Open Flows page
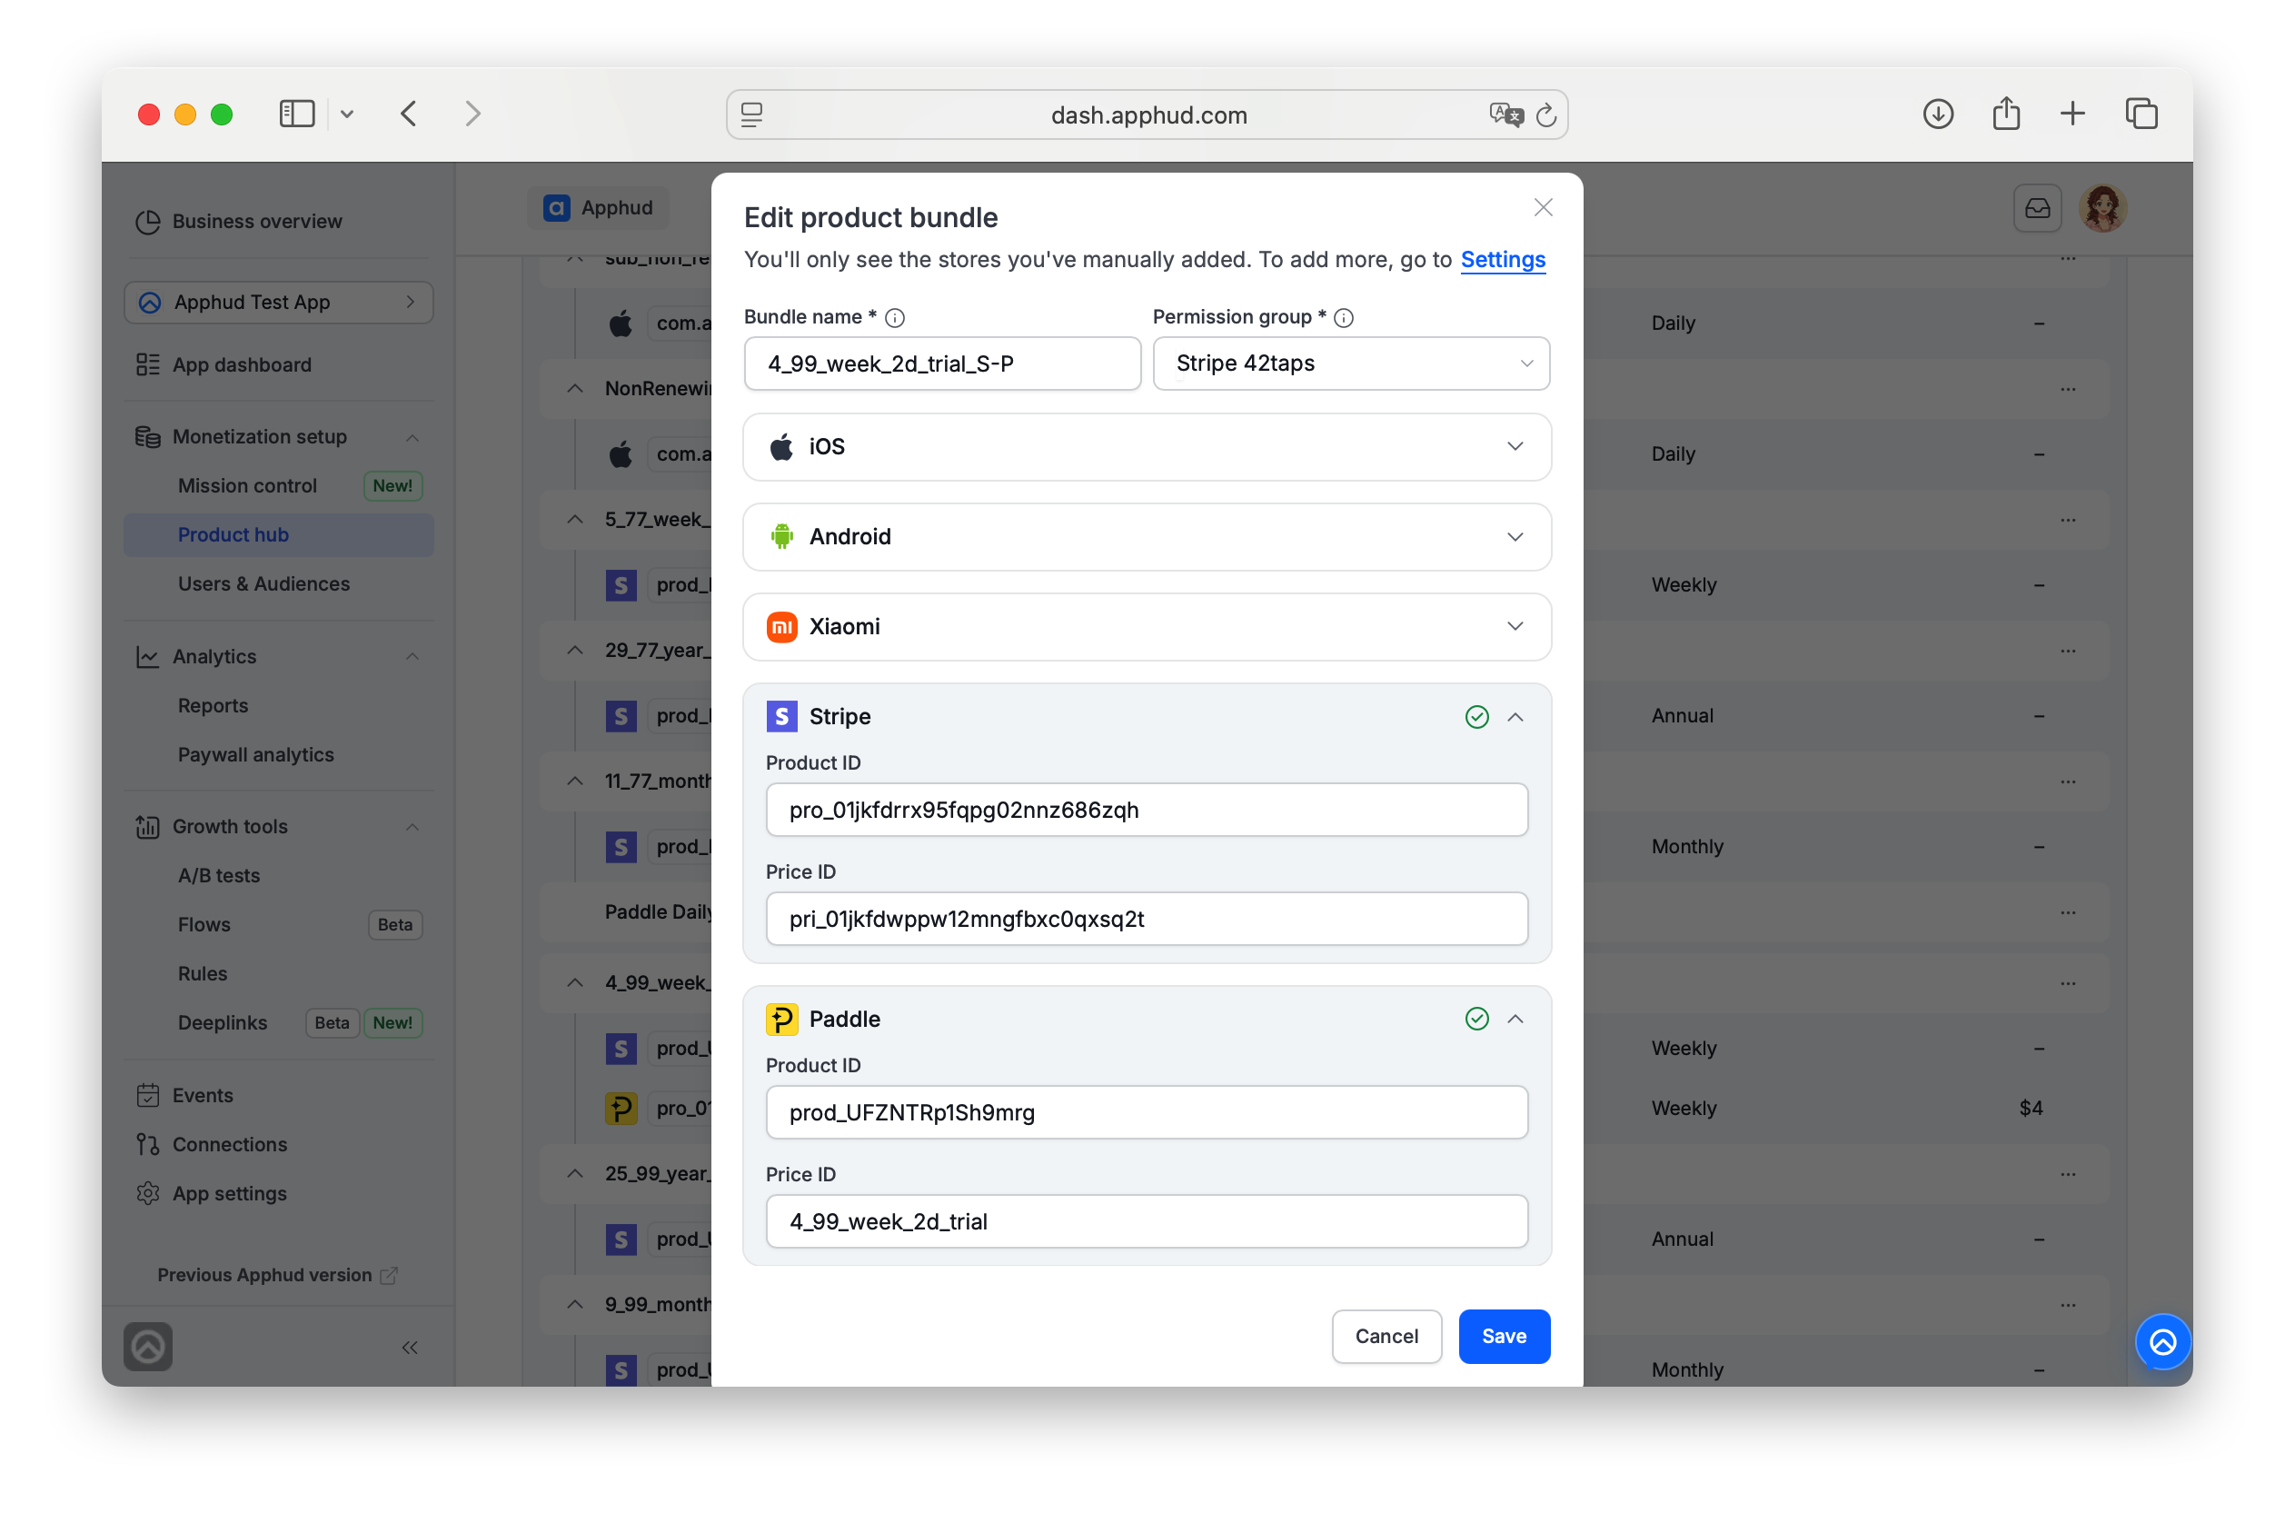The image size is (2295, 1523). 204,925
